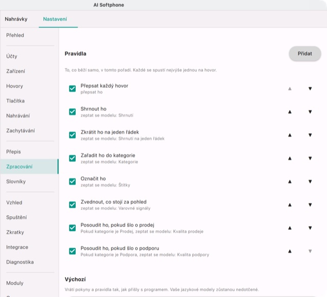
Task: Open Spuštění settings section
Action: coord(30,217)
